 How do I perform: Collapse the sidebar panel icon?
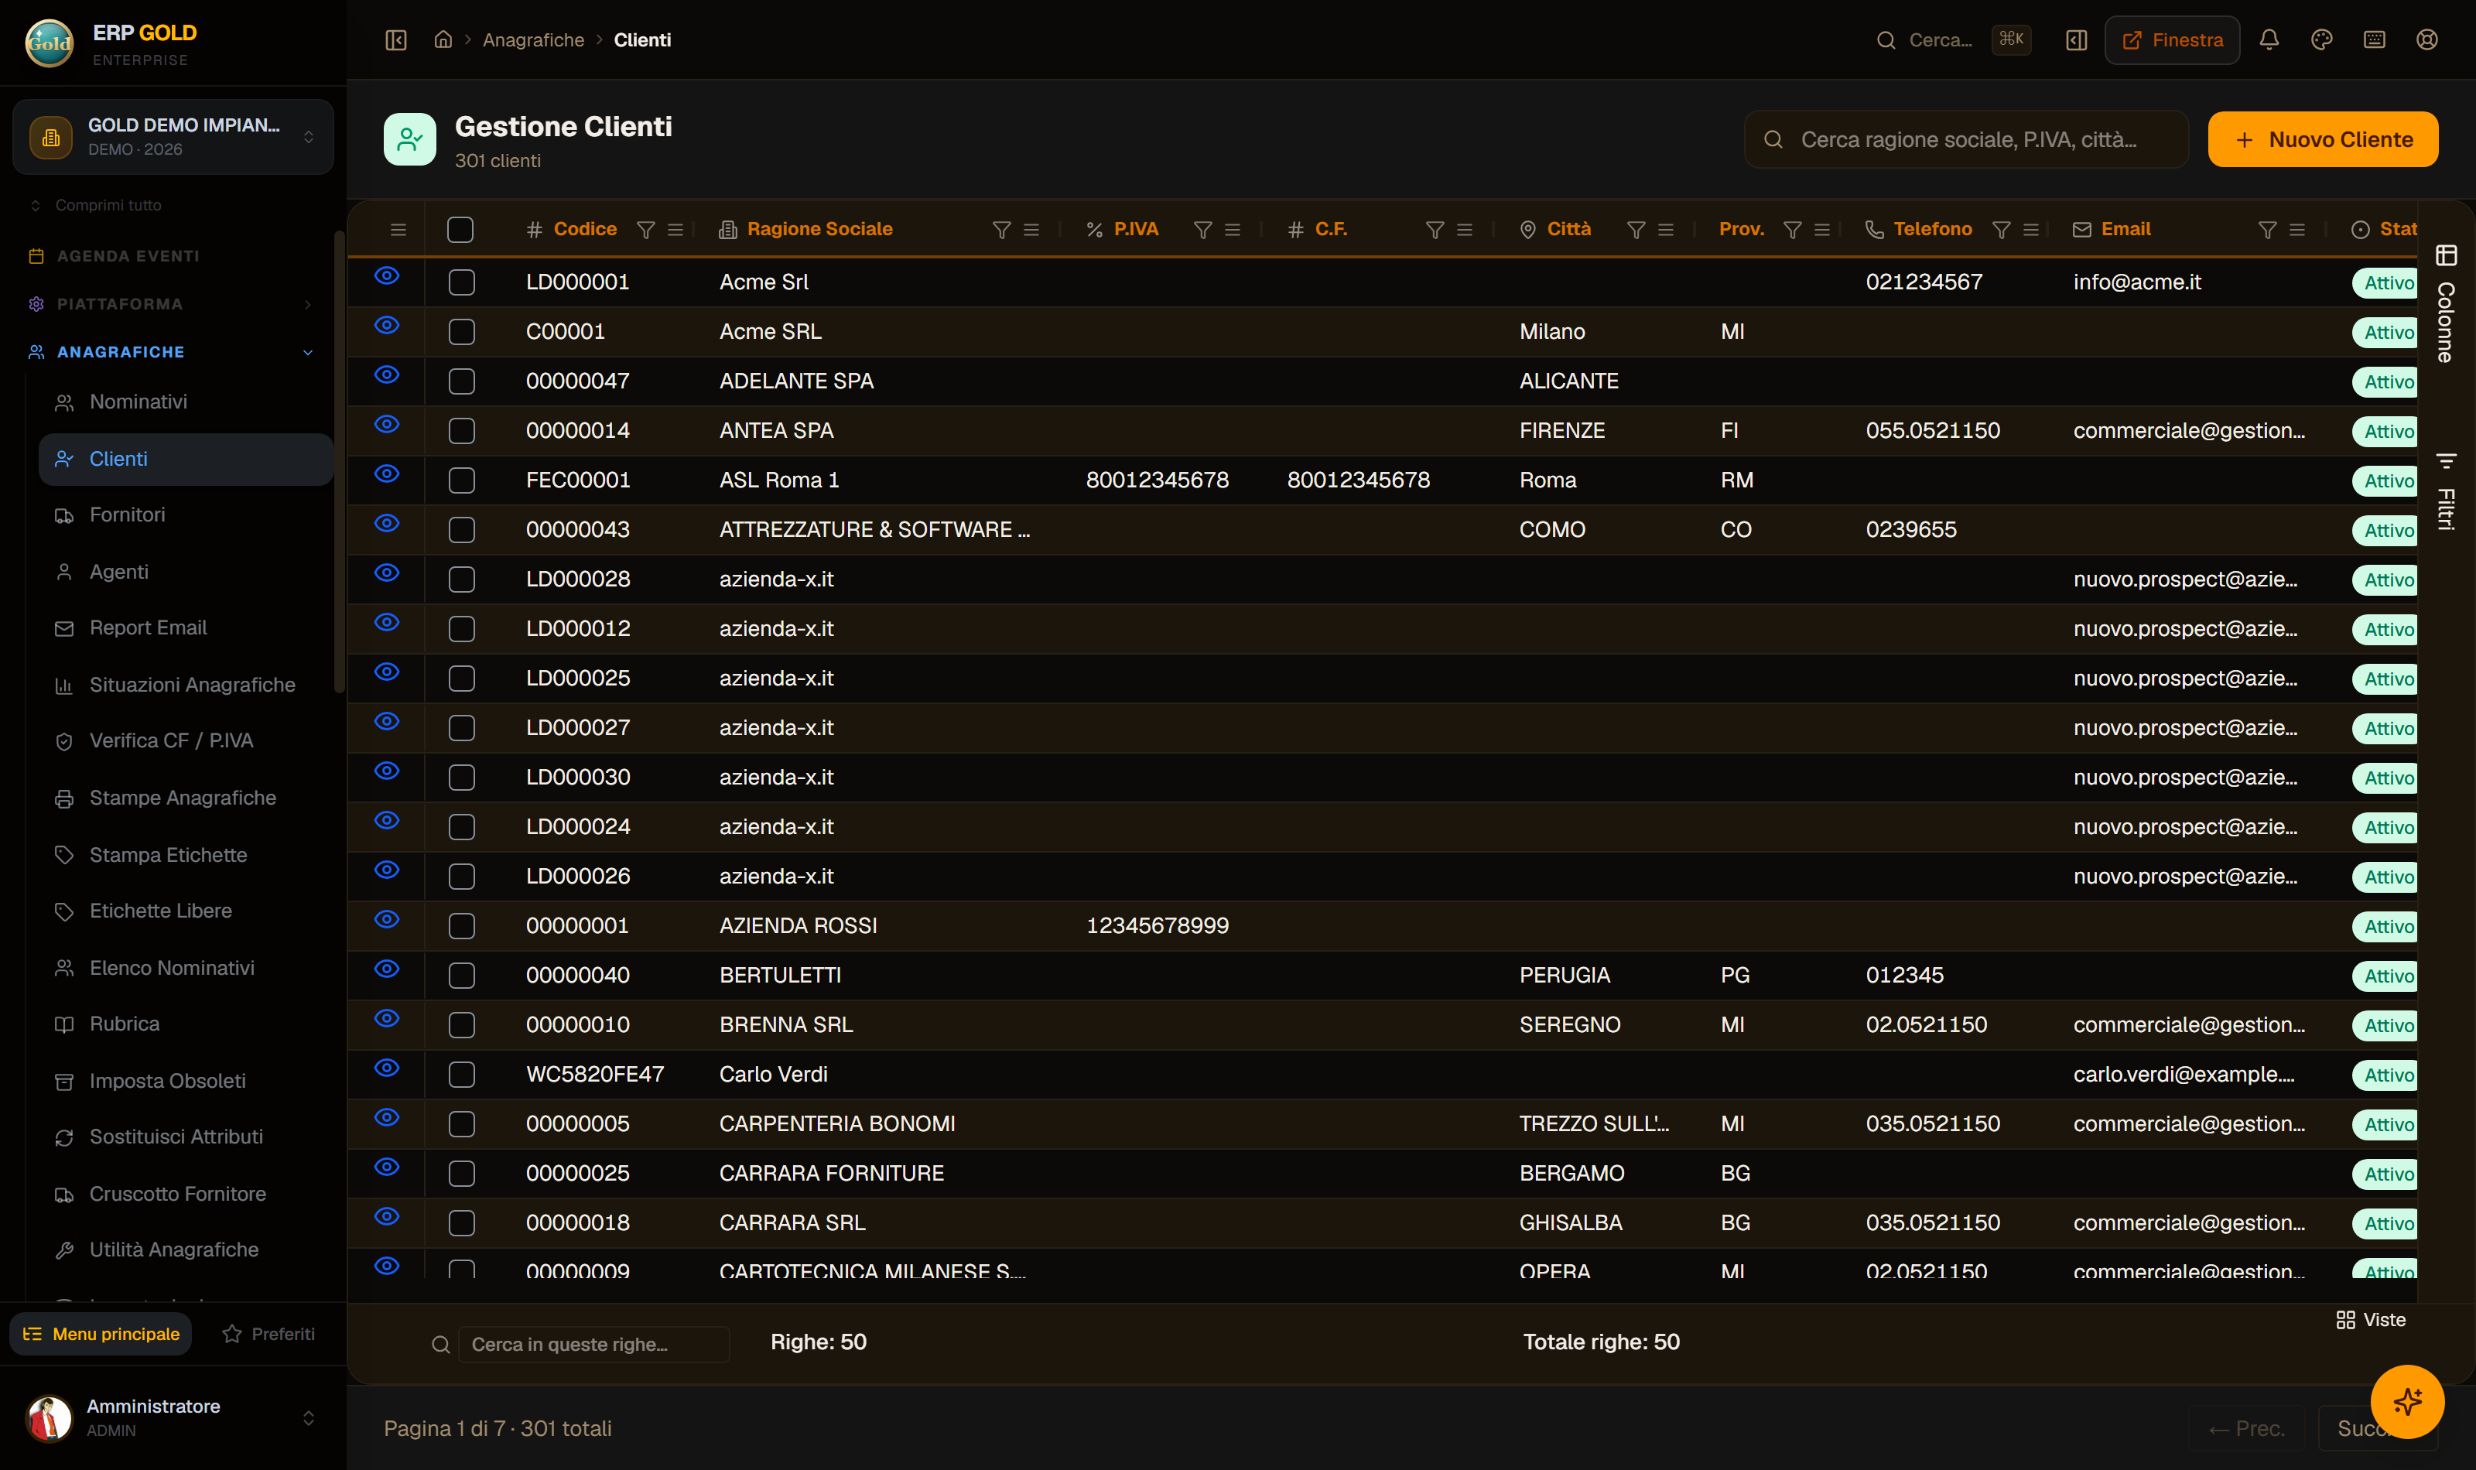396,39
